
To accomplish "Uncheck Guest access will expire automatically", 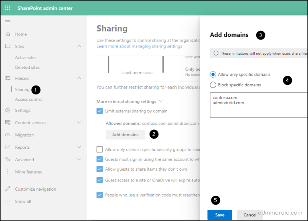I will 99,180.
